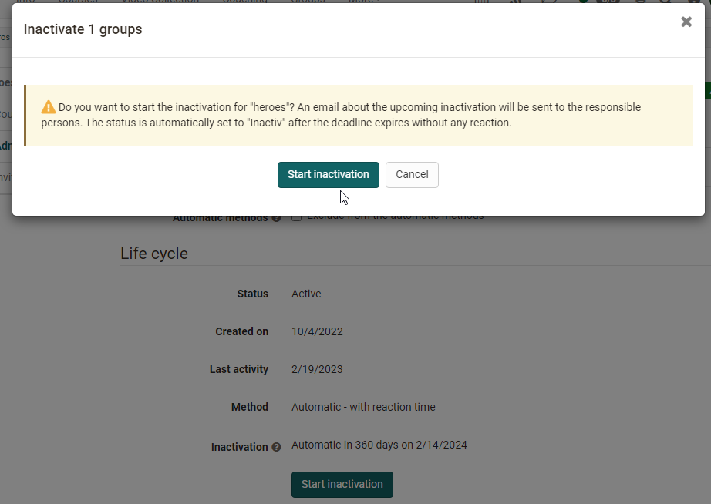This screenshot has width=711, height=504.
Task: Click the Created on date 10/4/2022
Action: [x=317, y=331]
